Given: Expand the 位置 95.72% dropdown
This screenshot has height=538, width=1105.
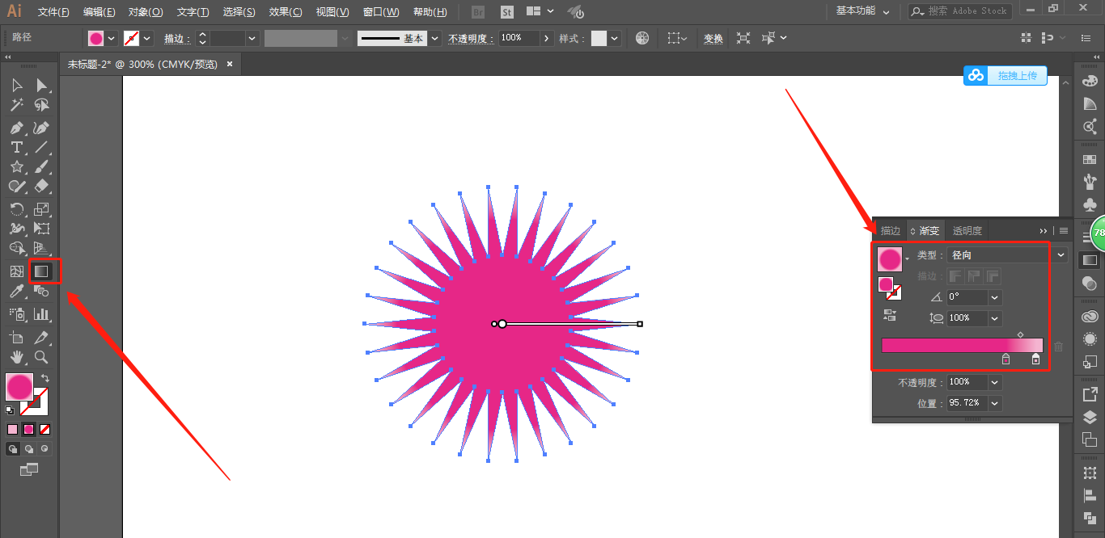Looking at the screenshot, I should coord(994,403).
